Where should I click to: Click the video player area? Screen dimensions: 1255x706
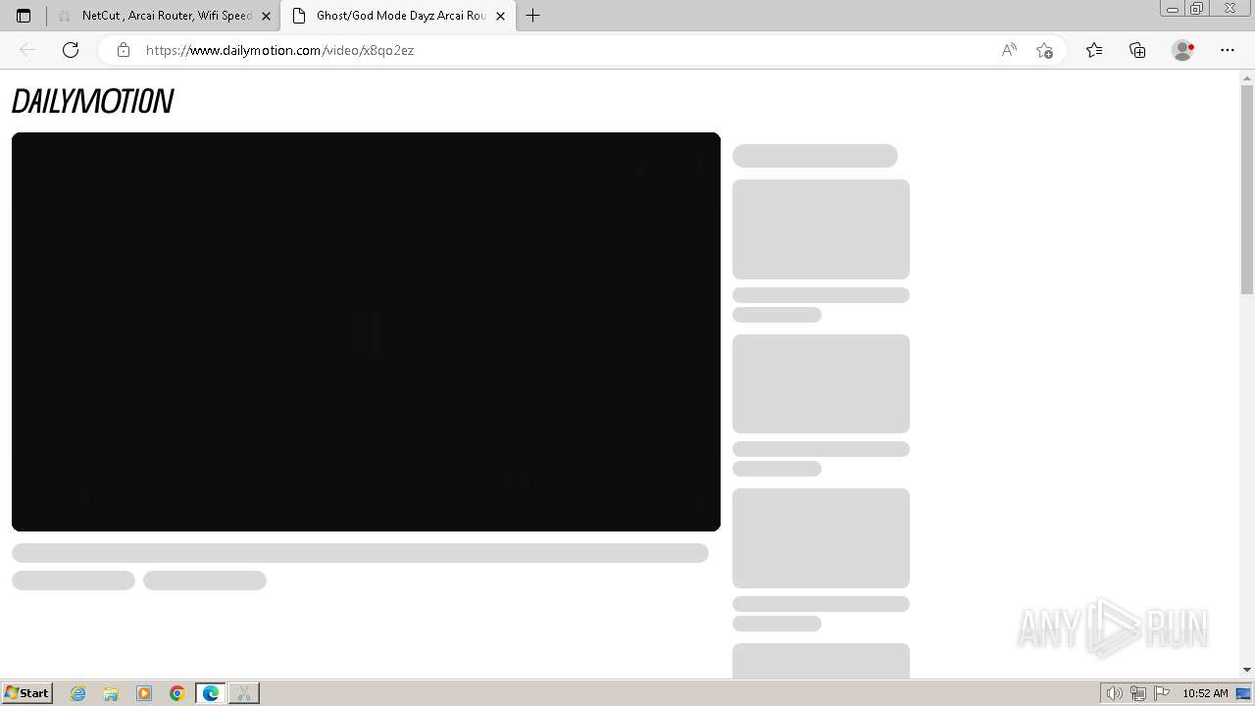(x=366, y=331)
